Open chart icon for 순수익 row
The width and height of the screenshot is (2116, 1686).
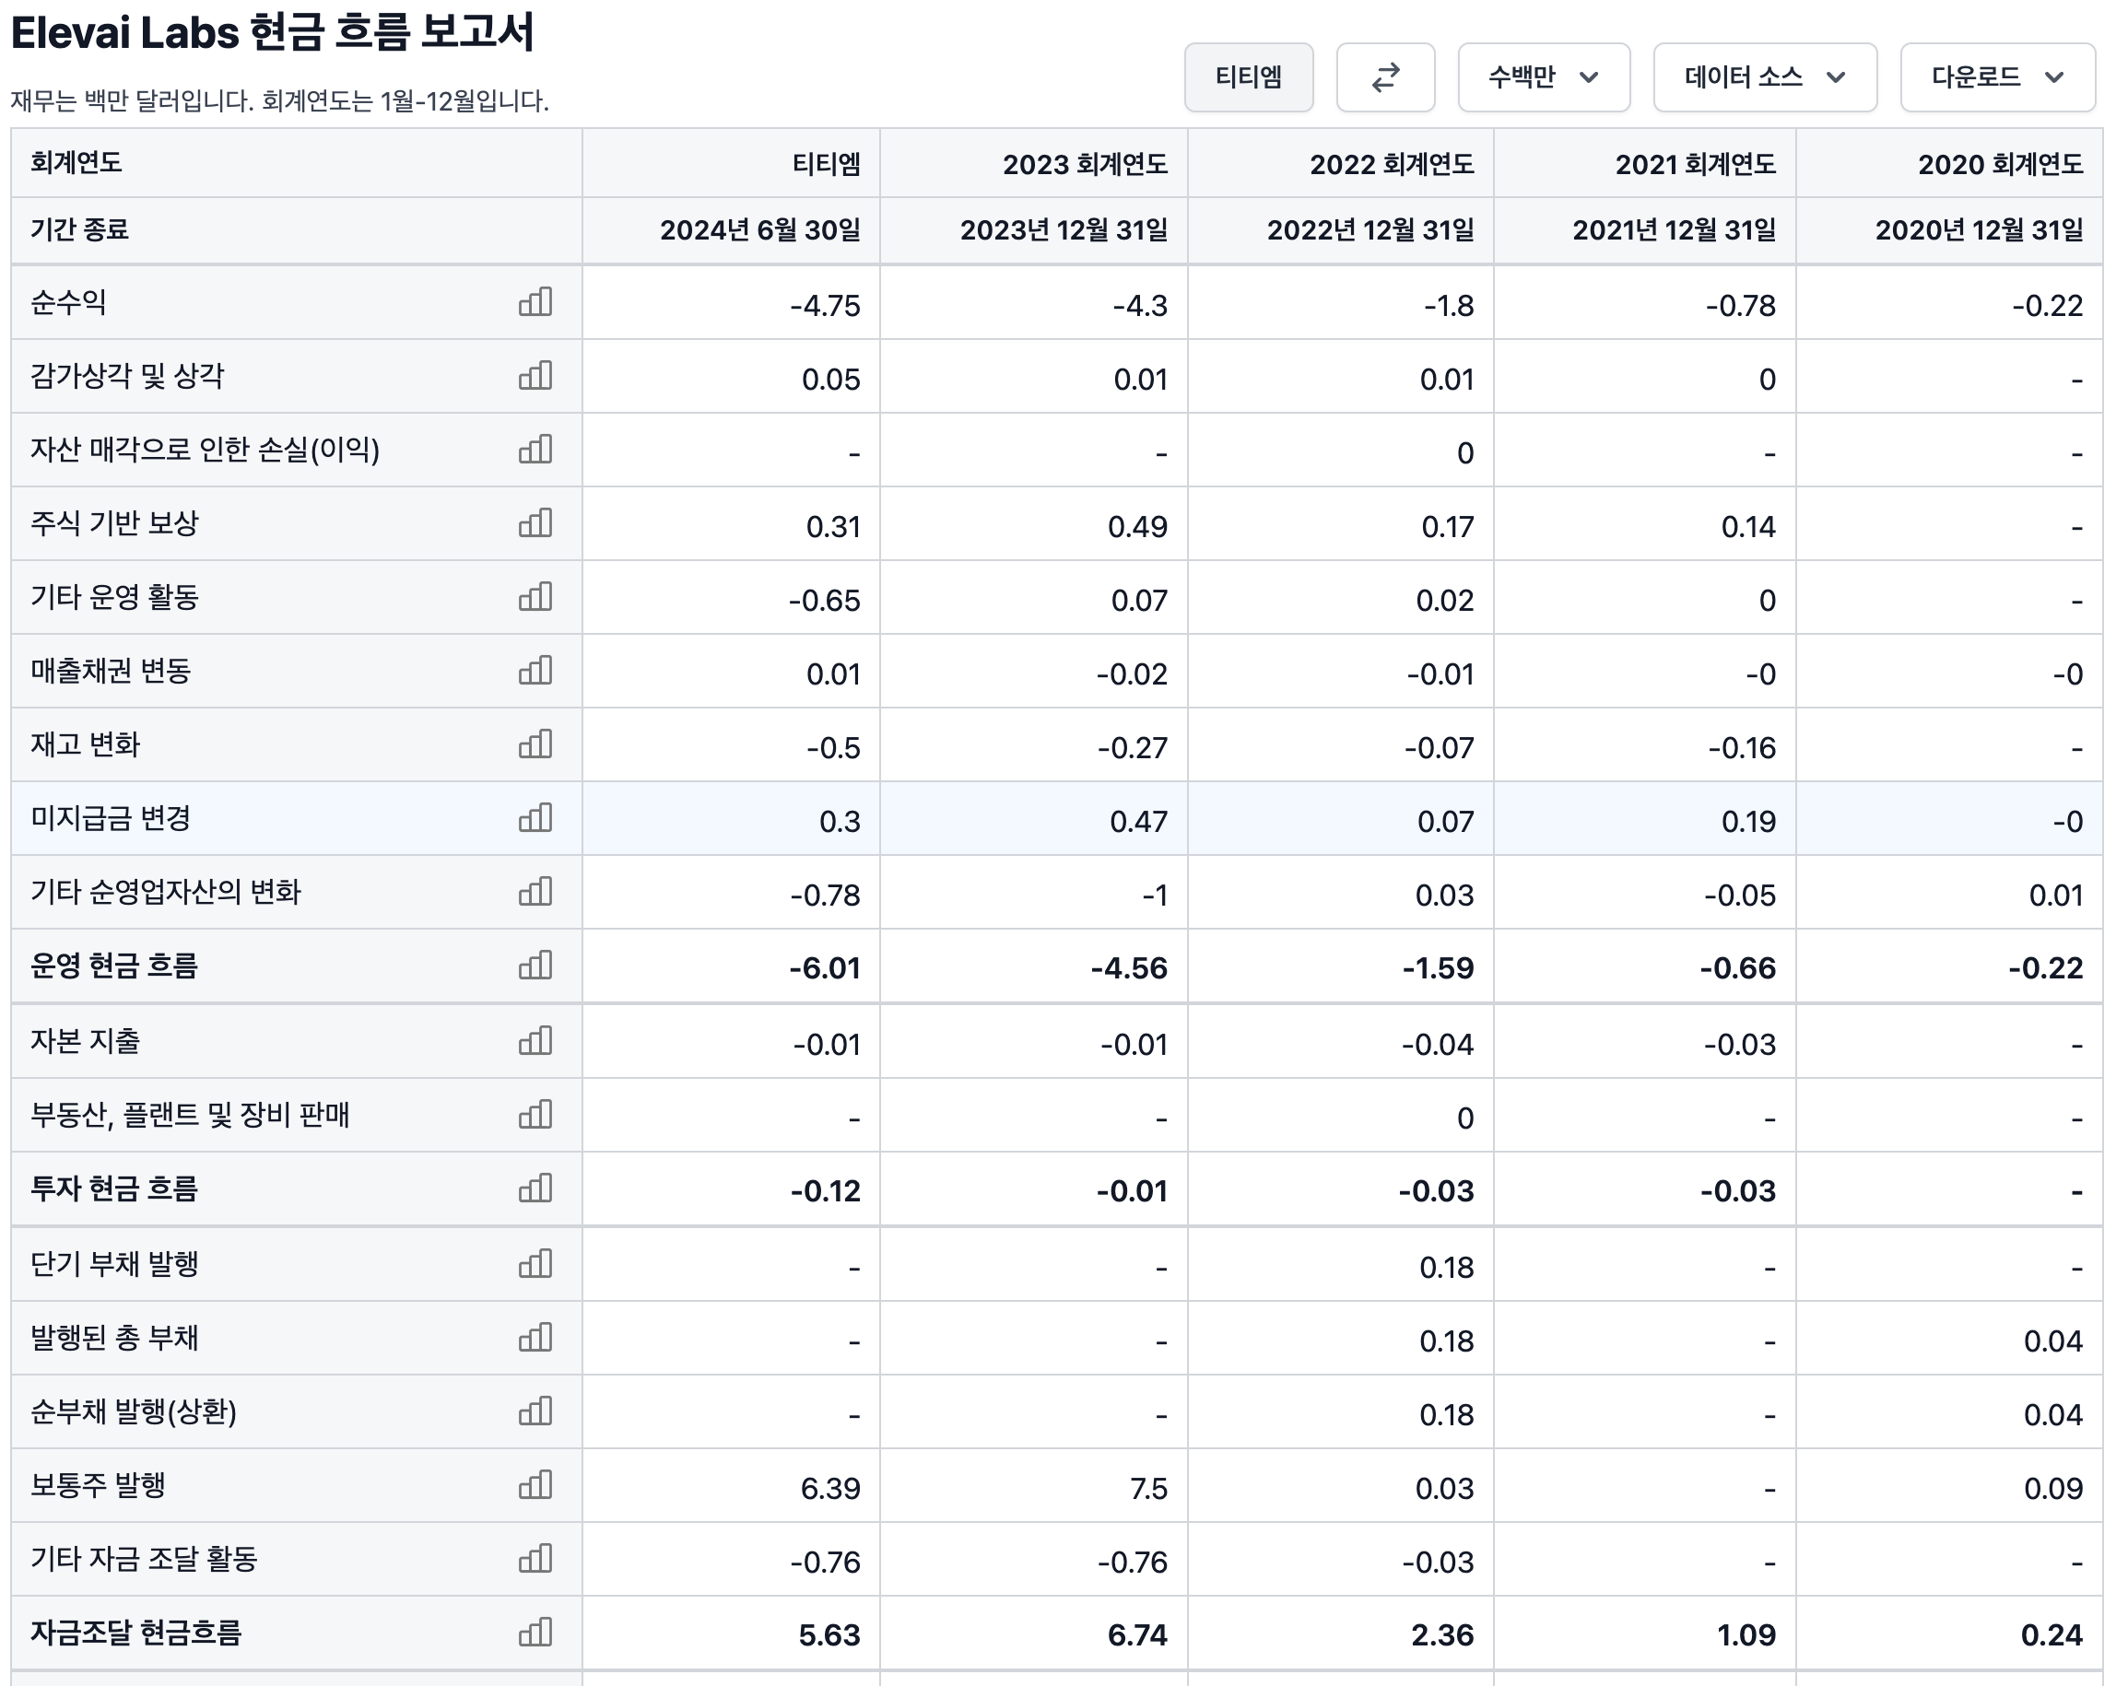[535, 302]
